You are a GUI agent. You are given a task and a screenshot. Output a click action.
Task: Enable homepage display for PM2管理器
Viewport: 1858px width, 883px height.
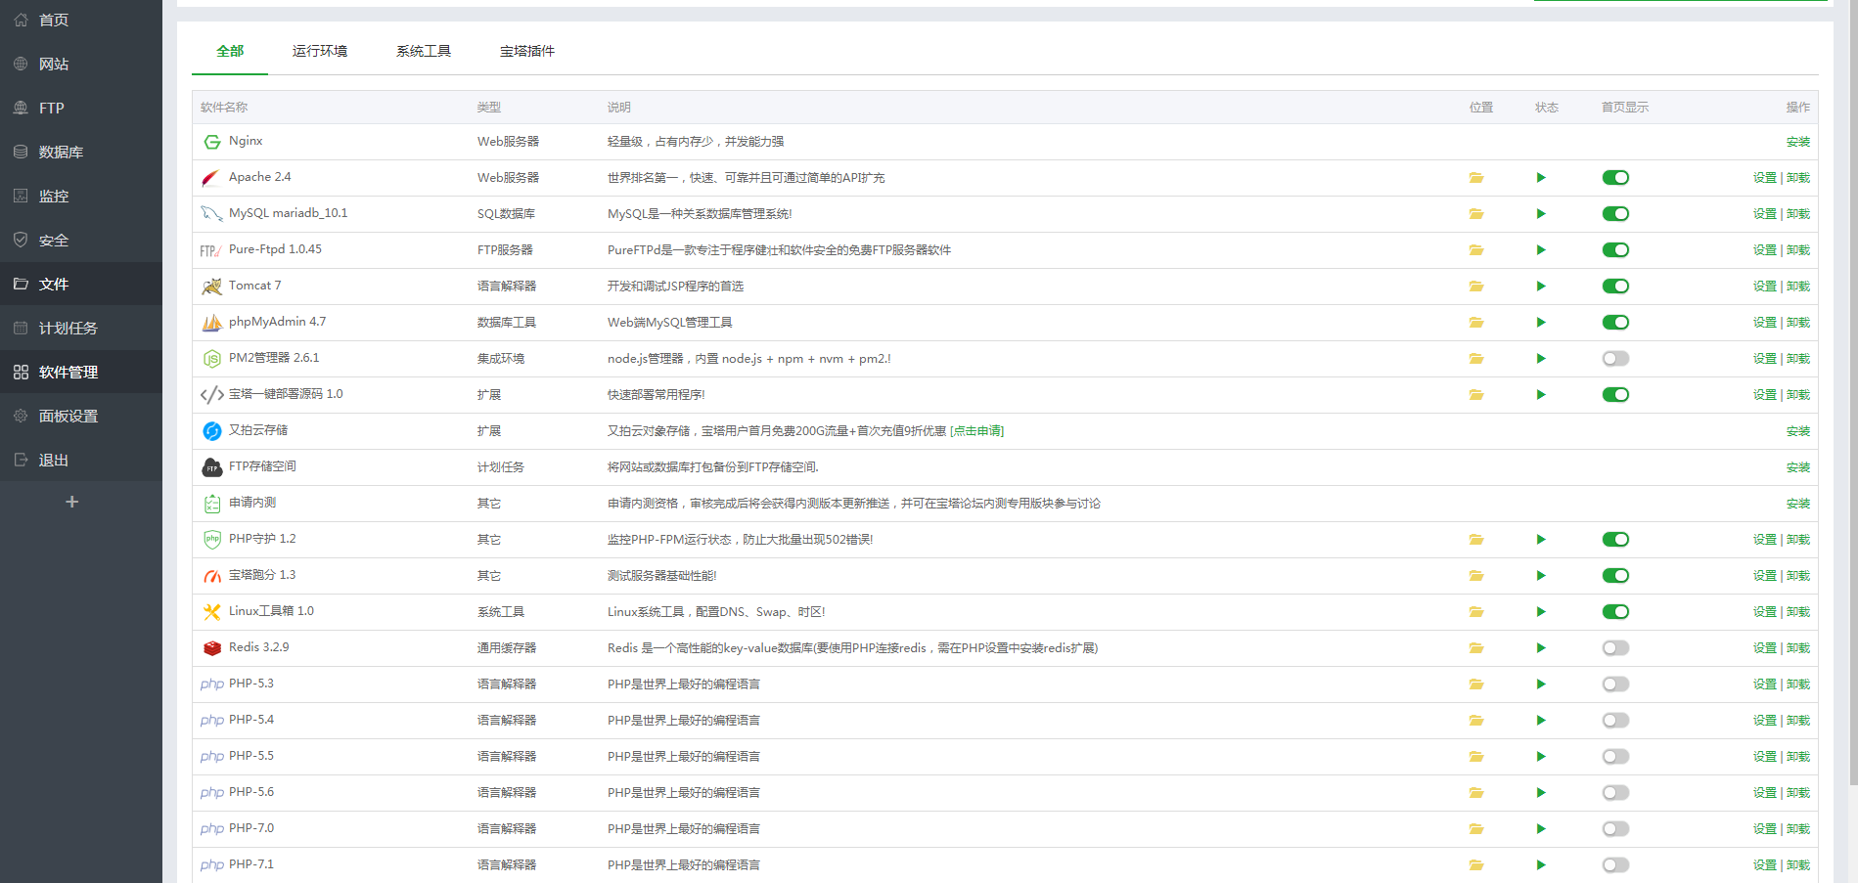[1615, 359]
